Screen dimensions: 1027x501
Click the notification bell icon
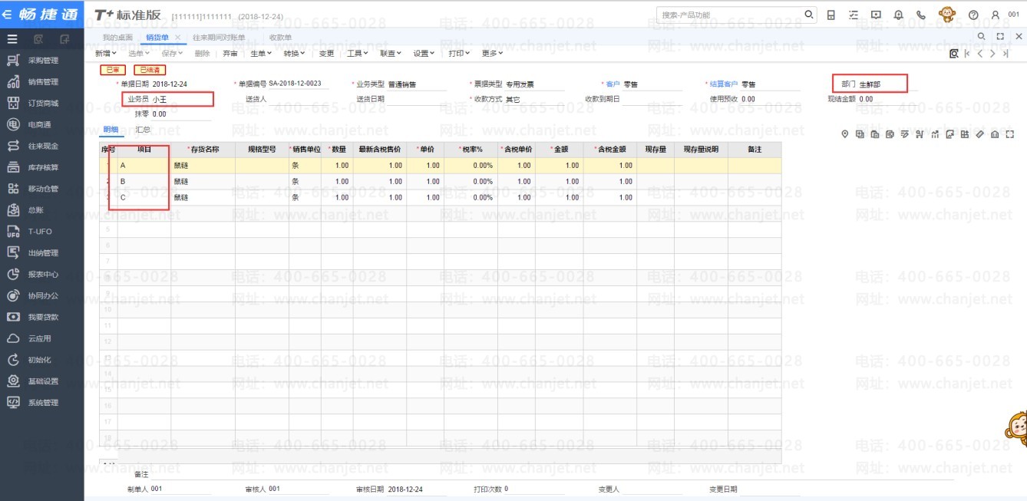[x=899, y=15]
